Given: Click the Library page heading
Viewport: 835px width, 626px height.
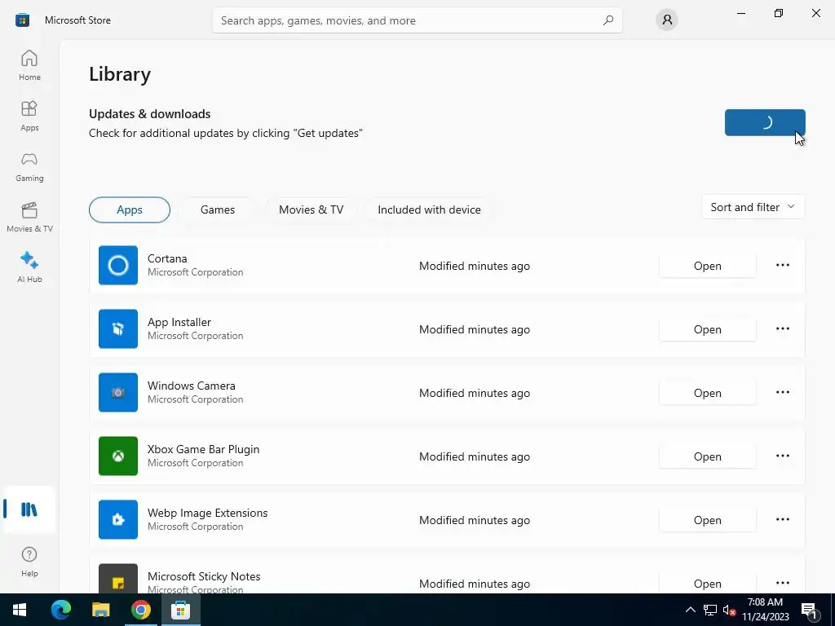Looking at the screenshot, I should pyautogui.click(x=120, y=74).
